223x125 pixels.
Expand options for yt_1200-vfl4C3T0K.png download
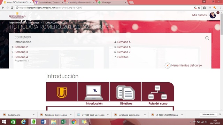coord(182,115)
